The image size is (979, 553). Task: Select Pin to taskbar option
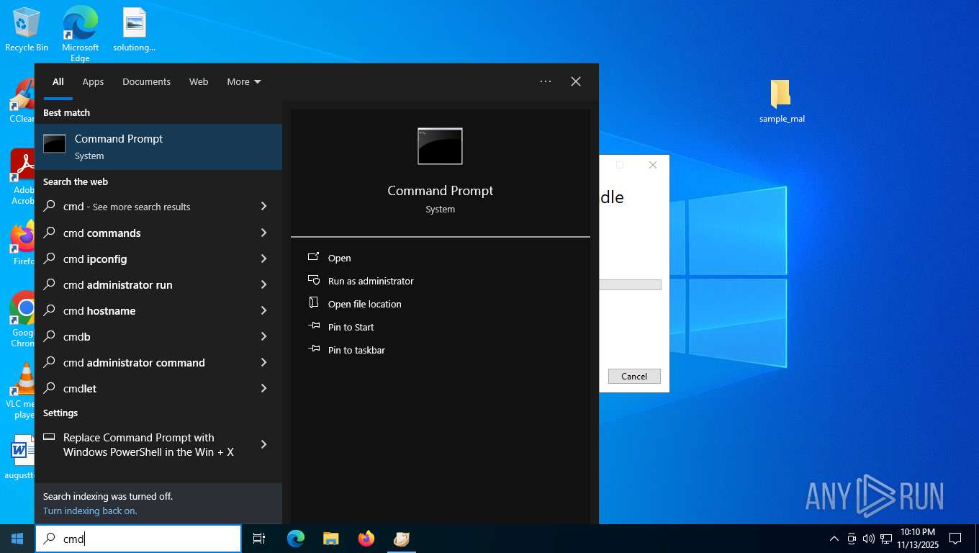click(356, 350)
